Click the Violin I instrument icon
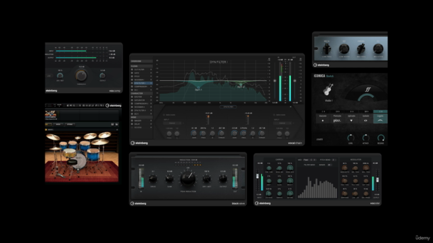This screenshot has height=243, width=433. 328,90
